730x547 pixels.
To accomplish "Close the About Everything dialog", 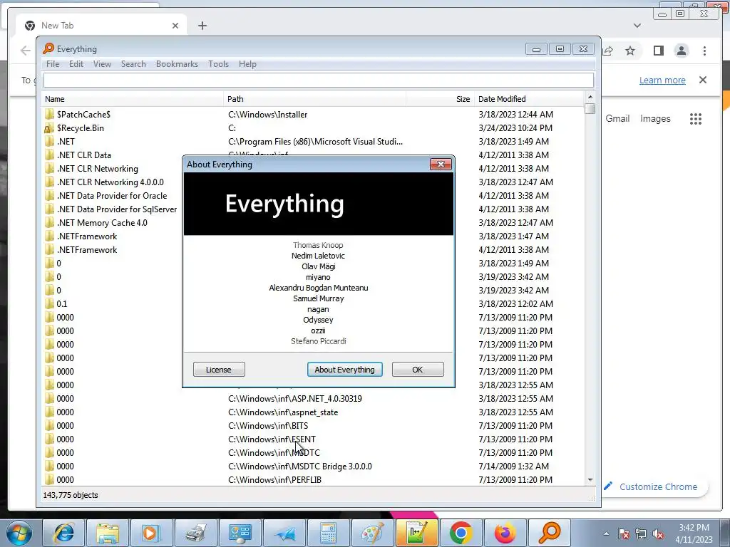I will (441, 165).
